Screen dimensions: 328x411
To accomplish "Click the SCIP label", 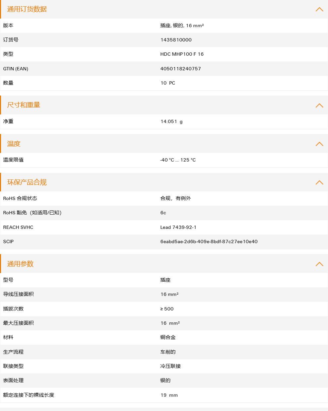I will click(8, 241).
